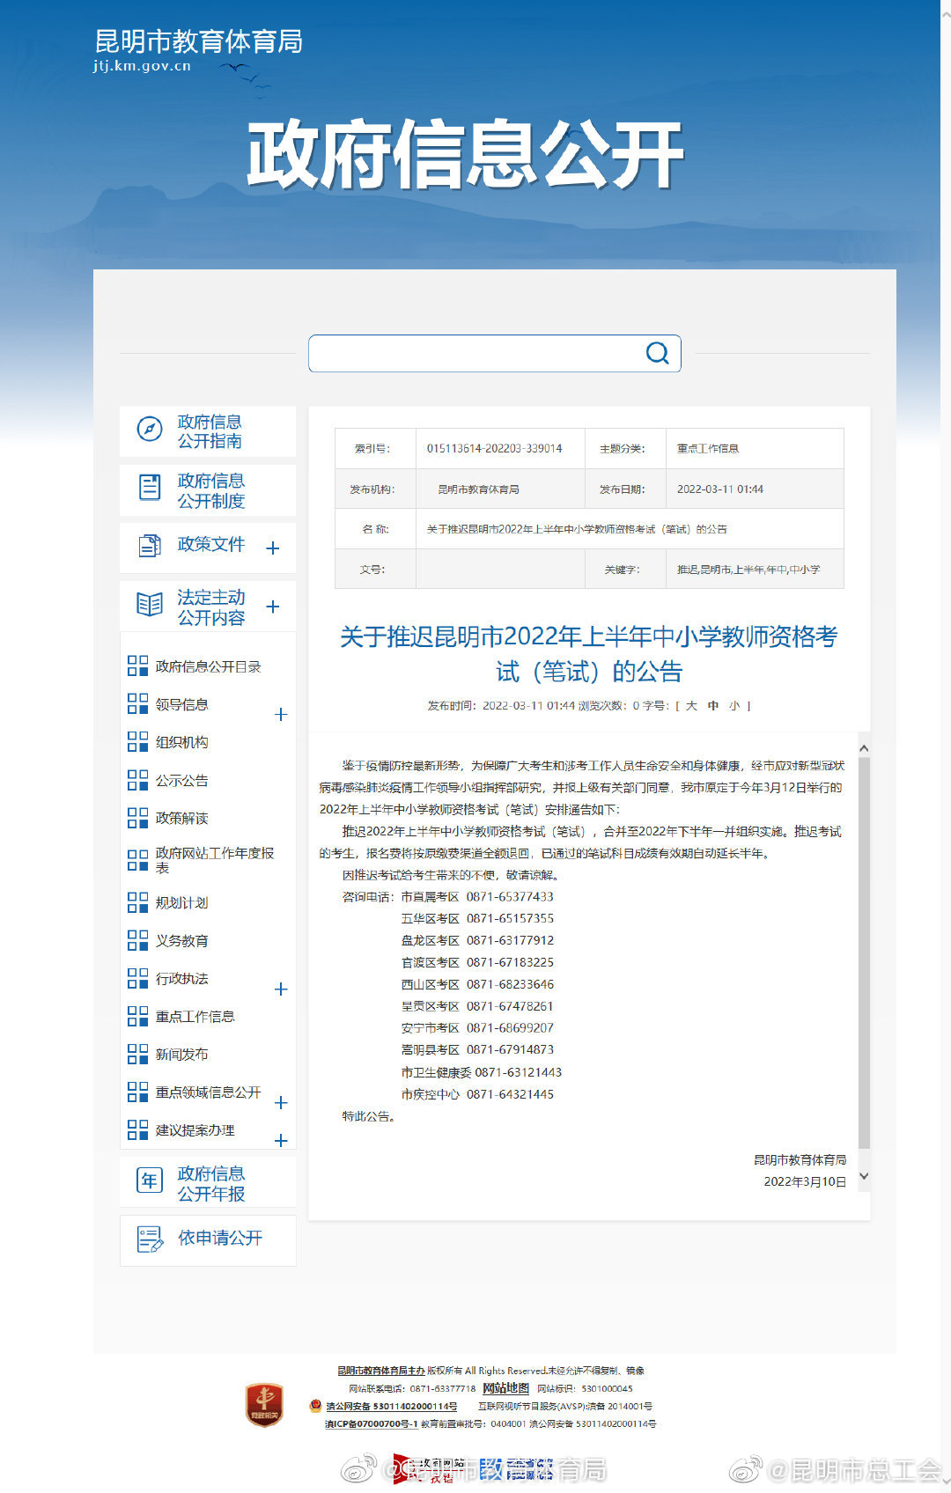Click index number 015113614-202203-339014
Screen dimensions: 951x1493
[494, 448]
